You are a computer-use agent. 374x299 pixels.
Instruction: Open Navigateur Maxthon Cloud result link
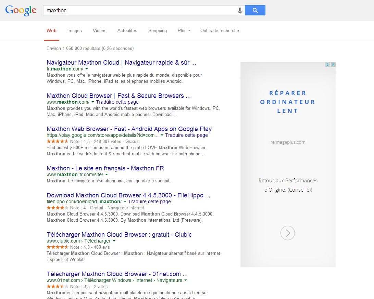coord(121,63)
